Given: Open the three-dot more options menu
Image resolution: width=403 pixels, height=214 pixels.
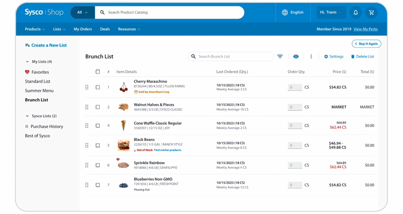Looking at the screenshot, I should tap(311, 56).
